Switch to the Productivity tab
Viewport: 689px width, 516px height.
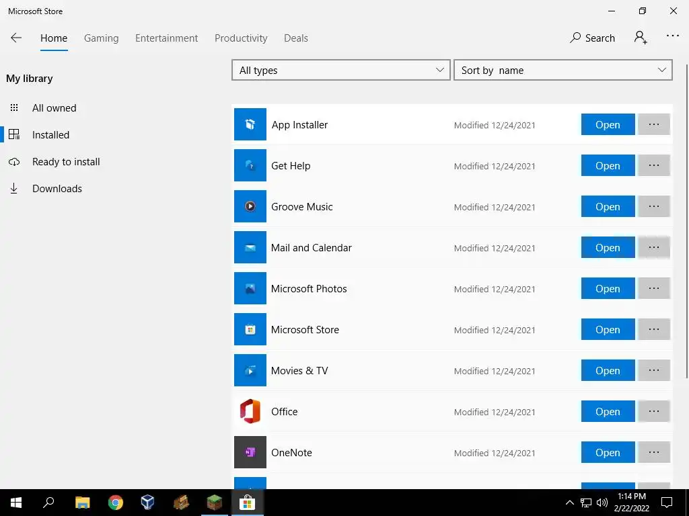pos(241,38)
